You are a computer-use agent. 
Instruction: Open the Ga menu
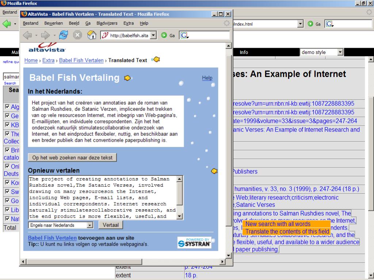(x=88, y=23)
